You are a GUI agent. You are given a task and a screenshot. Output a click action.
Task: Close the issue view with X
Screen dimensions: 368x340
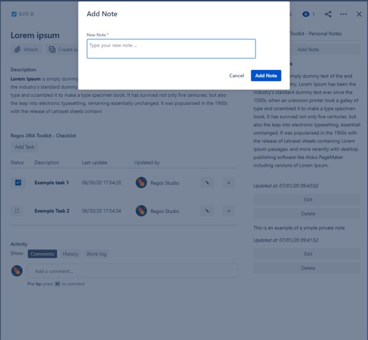pos(359,14)
